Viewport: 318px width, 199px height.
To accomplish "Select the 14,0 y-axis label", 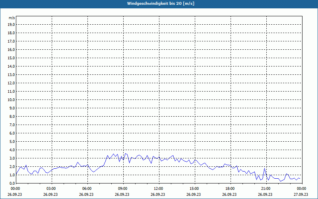I will 11,66.
